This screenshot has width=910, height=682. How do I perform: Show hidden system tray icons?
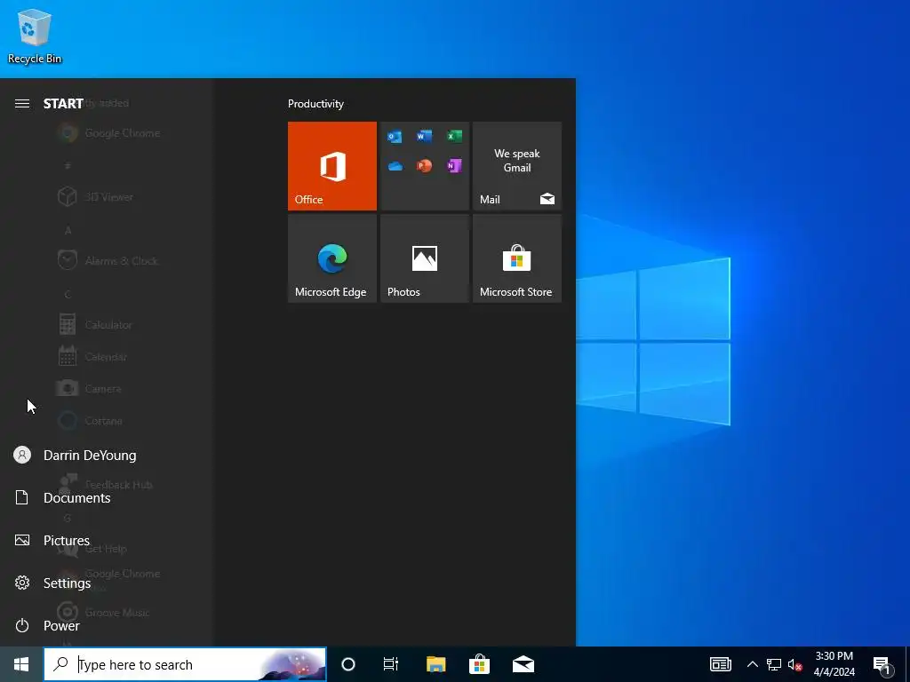point(752,664)
